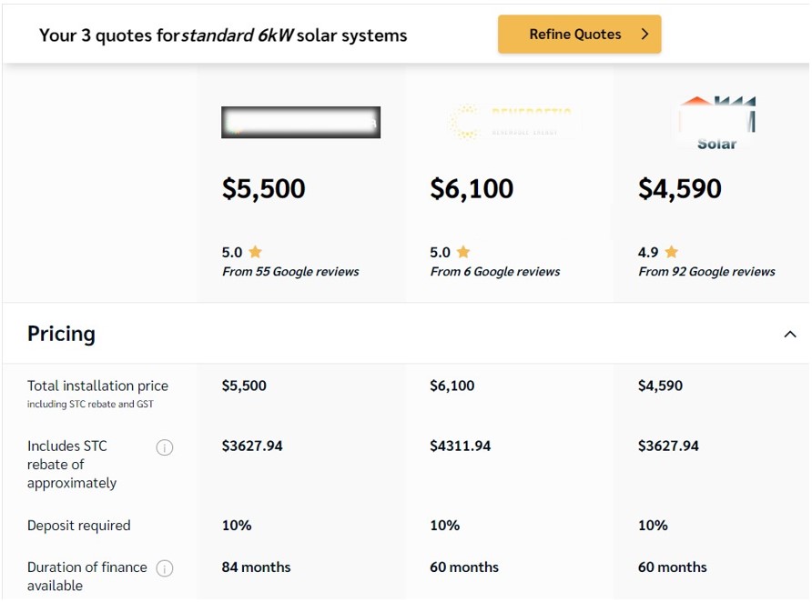812x602 pixels.
Task: Open the 'From 55 Google reviews' link
Action: [290, 272]
